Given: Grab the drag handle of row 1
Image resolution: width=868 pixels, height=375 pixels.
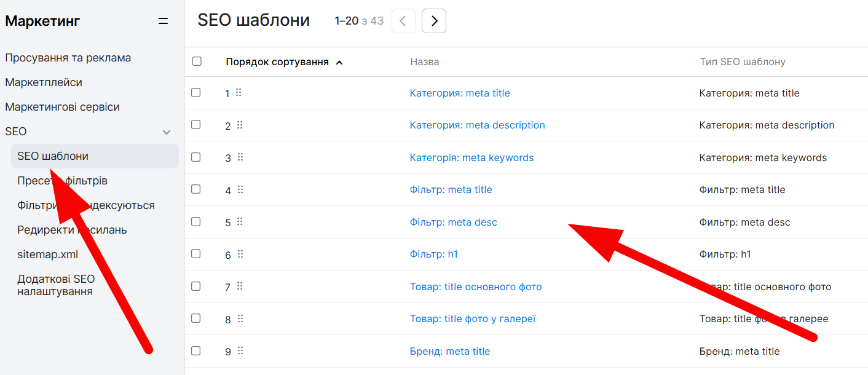Looking at the screenshot, I should coord(239,93).
